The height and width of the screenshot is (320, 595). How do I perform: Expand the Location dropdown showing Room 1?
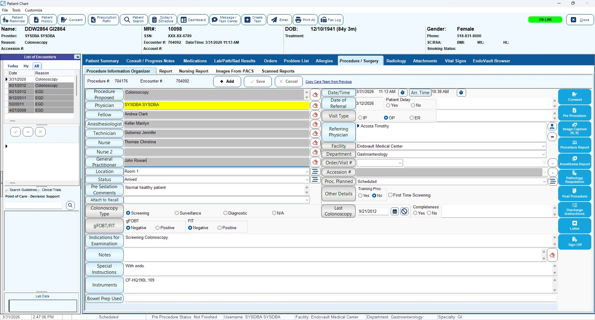coord(307,171)
